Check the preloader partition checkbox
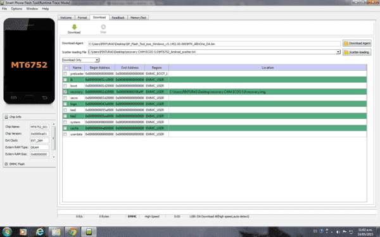This screenshot has width=380, height=237. pos(65,73)
